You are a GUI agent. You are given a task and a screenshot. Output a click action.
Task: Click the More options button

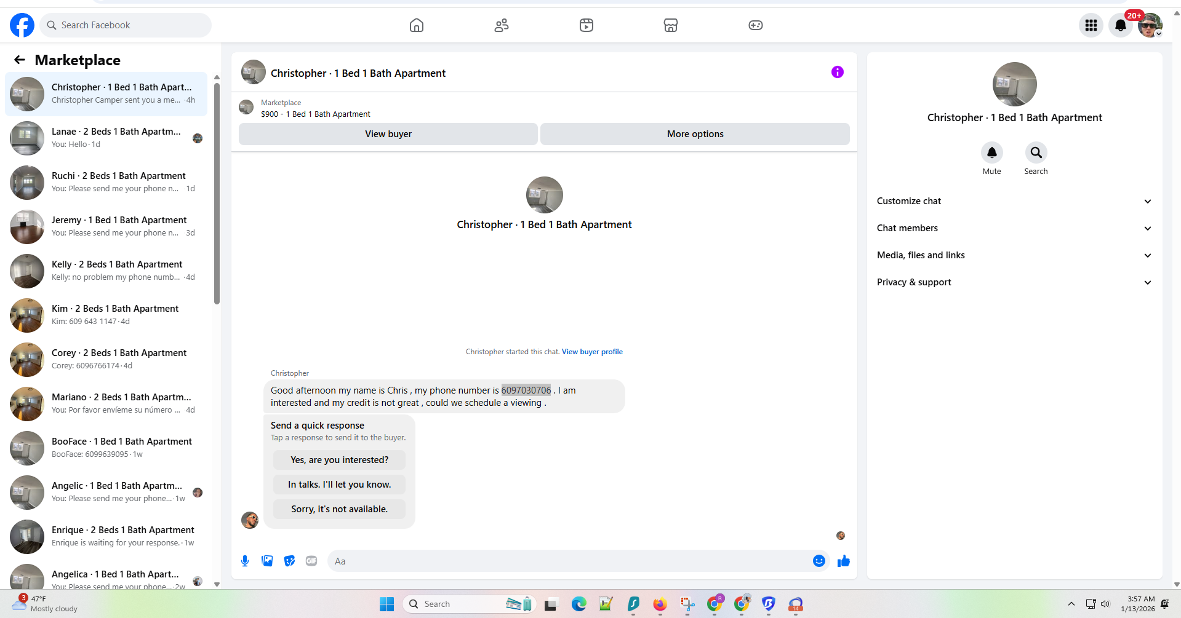pyautogui.click(x=695, y=134)
